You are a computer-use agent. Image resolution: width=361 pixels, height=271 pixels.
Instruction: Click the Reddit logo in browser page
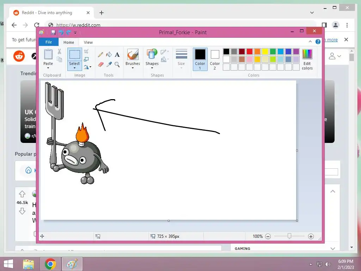[19, 56]
